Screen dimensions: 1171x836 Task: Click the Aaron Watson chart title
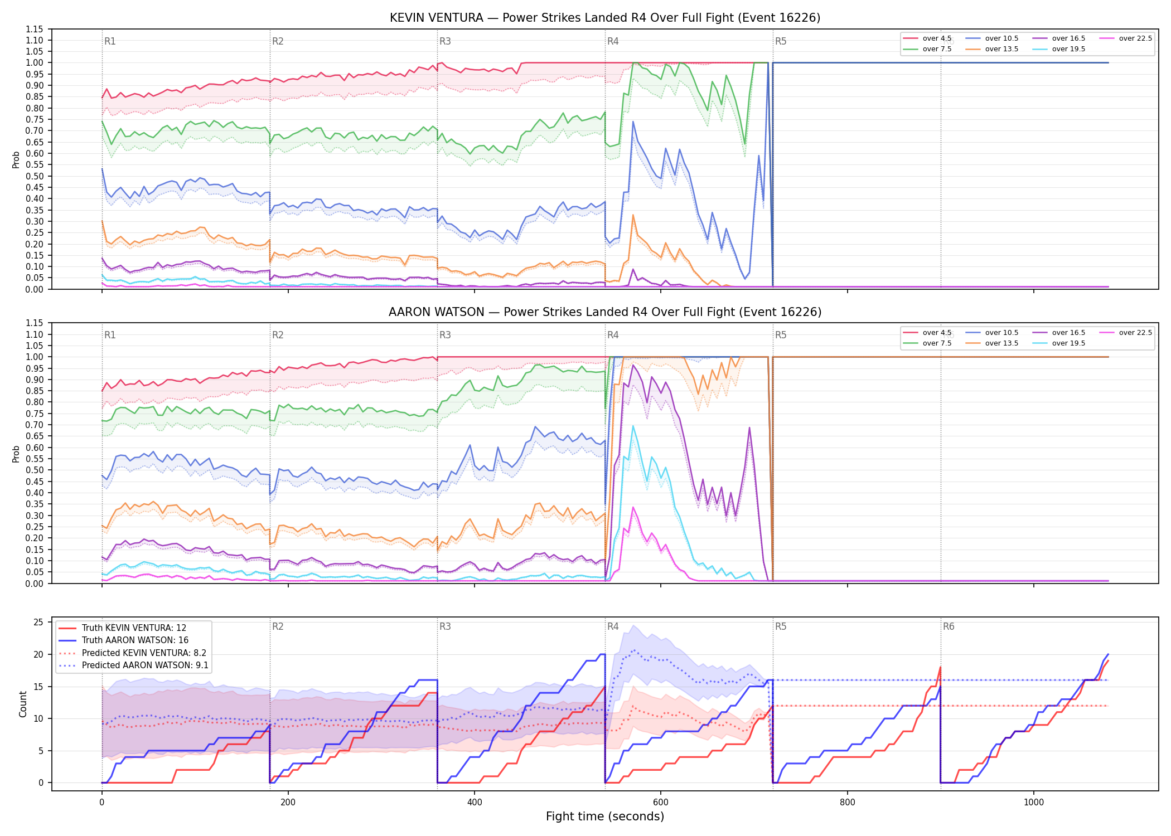pos(605,312)
